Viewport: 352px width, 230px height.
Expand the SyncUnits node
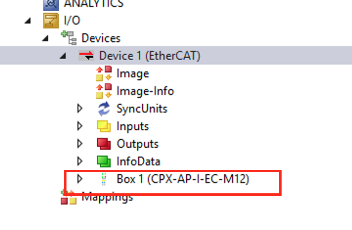pos(80,109)
